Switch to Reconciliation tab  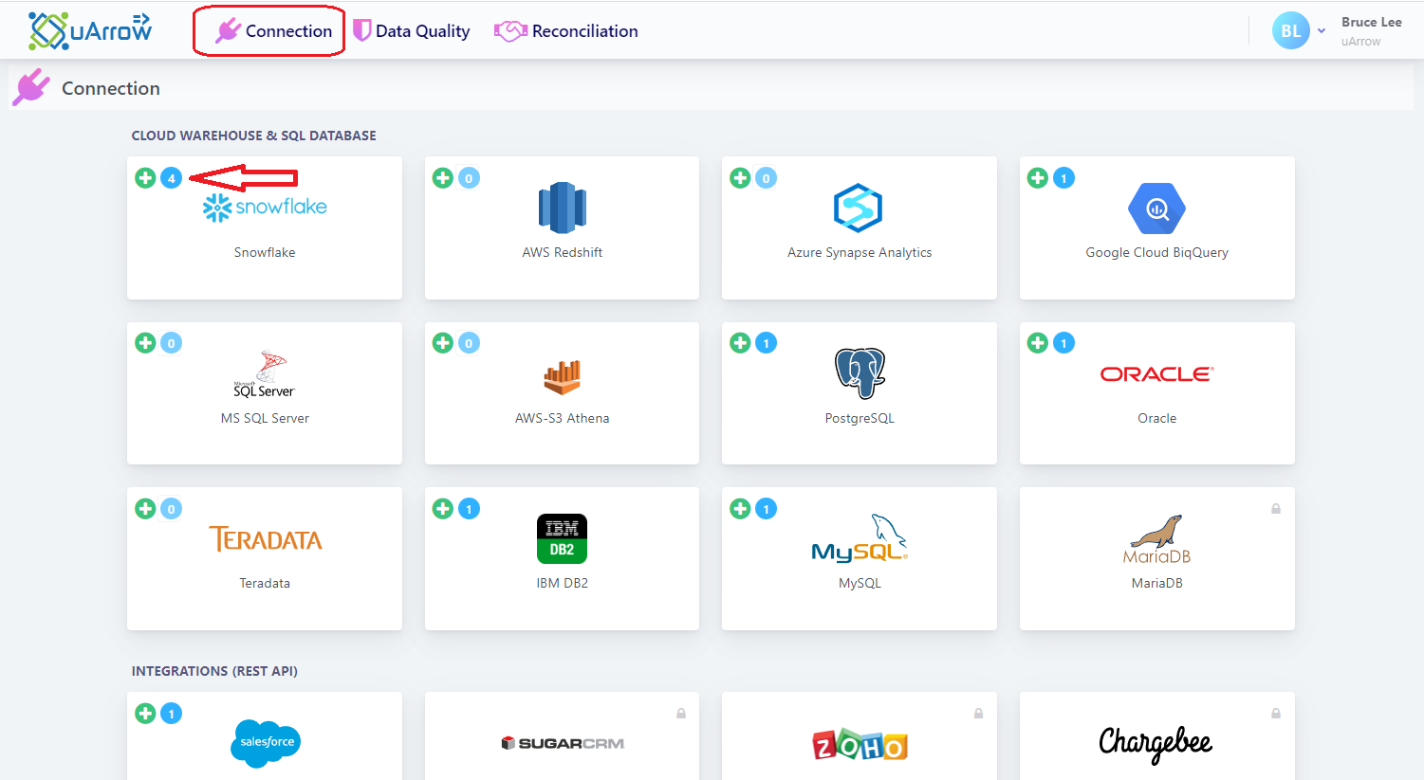click(x=566, y=31)
